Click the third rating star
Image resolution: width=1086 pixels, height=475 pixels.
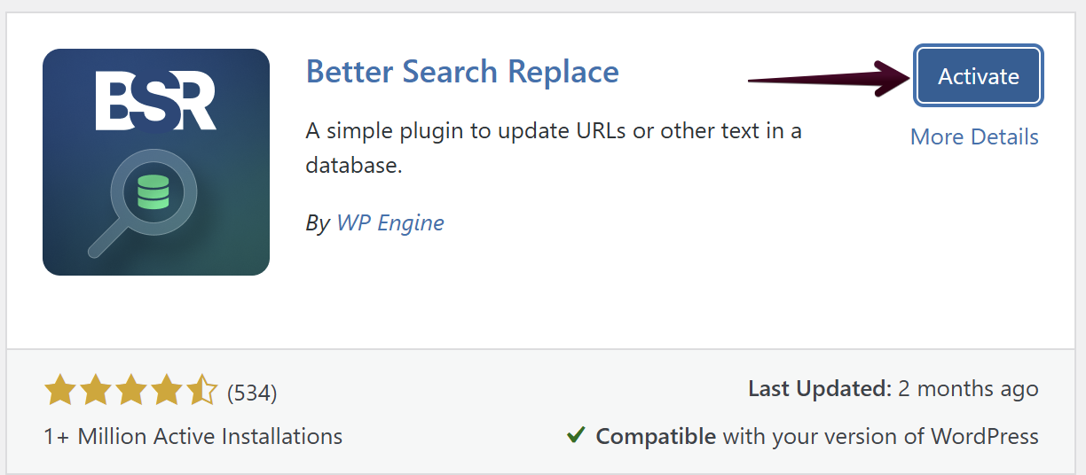click(130, 391)
